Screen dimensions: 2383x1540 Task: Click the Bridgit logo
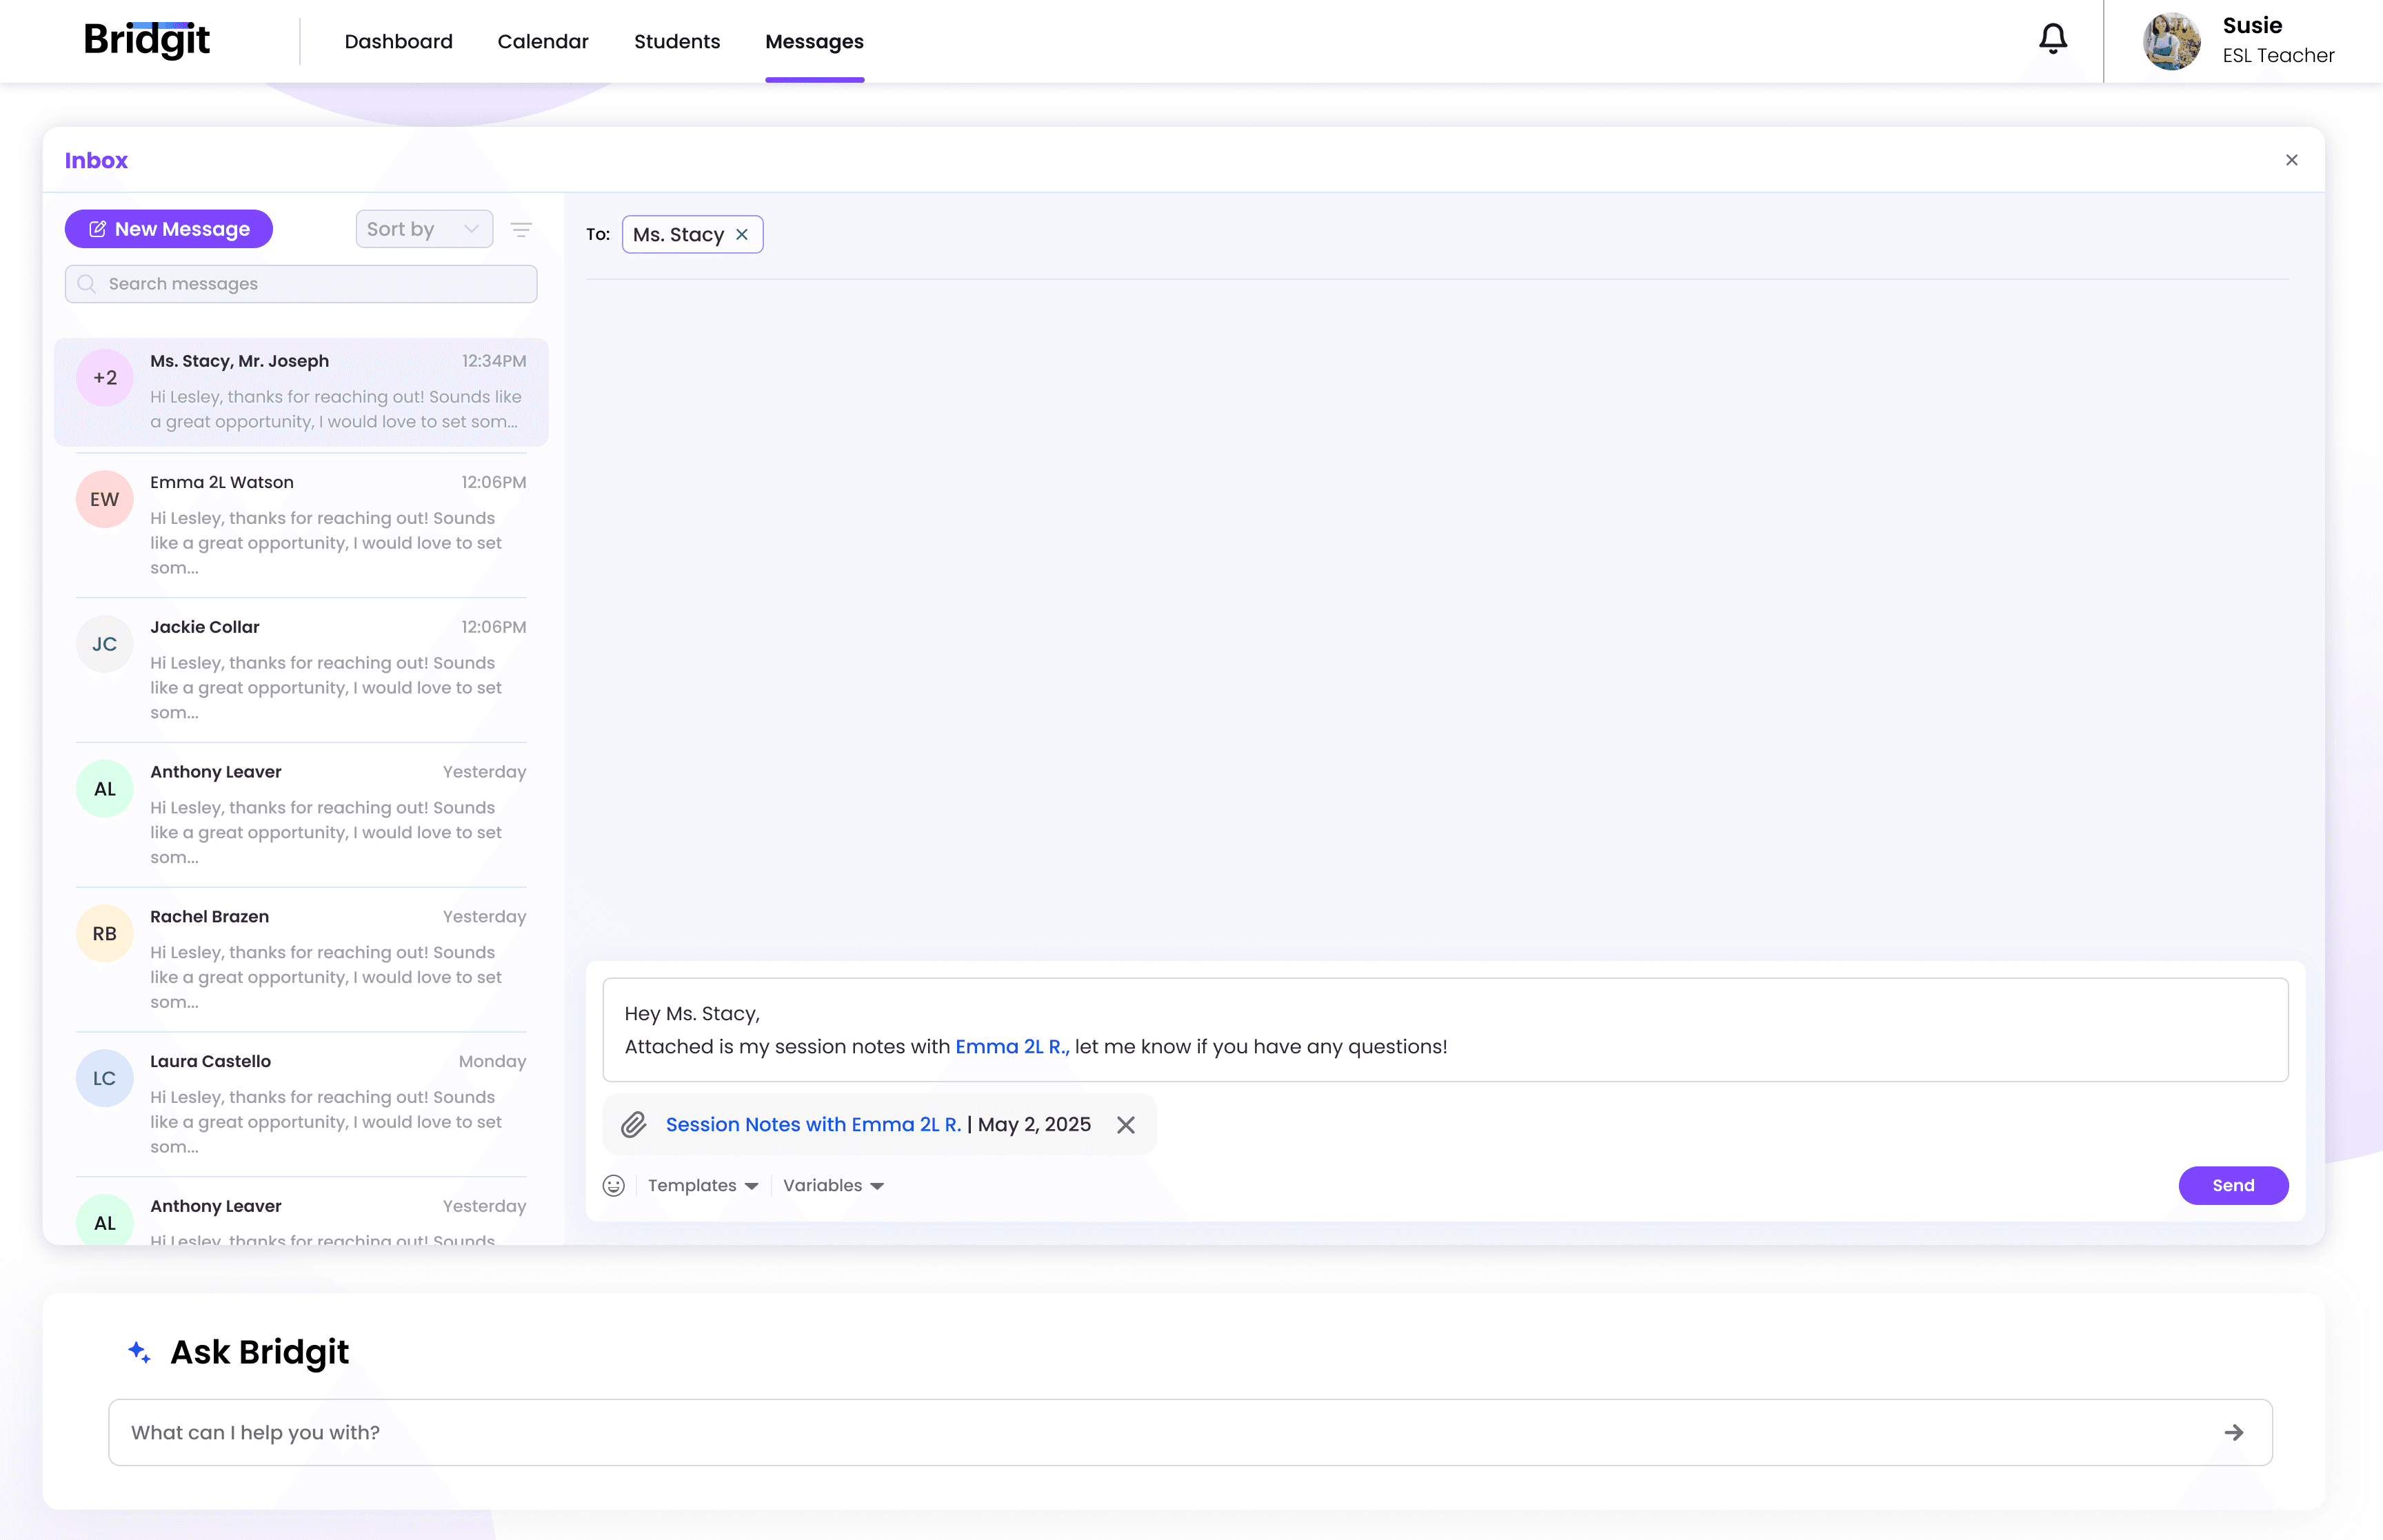pyautogui.click(x=147, y=40)
